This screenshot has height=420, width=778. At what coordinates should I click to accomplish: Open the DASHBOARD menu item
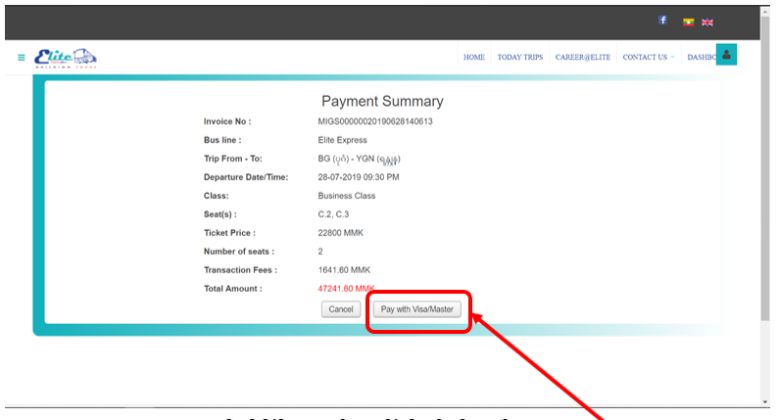point(701,58)
